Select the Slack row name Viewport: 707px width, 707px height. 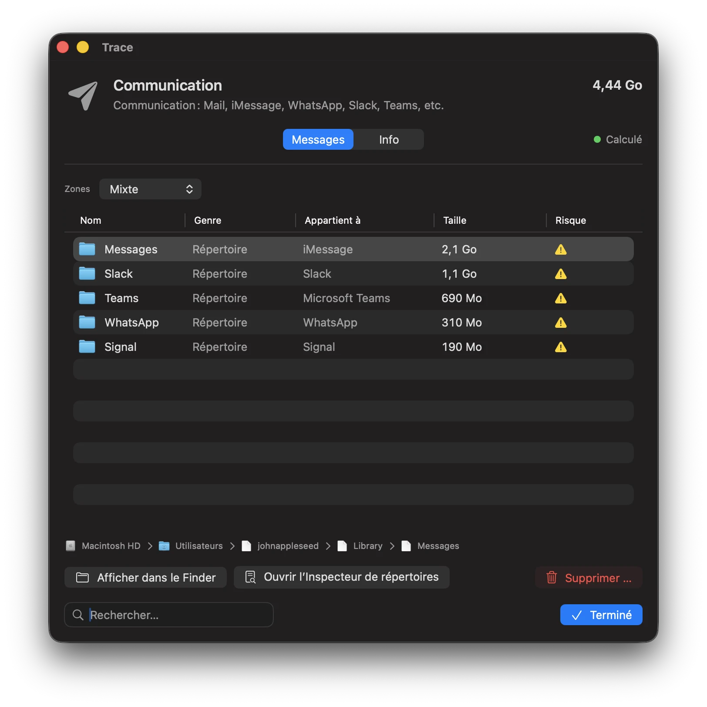118,274
